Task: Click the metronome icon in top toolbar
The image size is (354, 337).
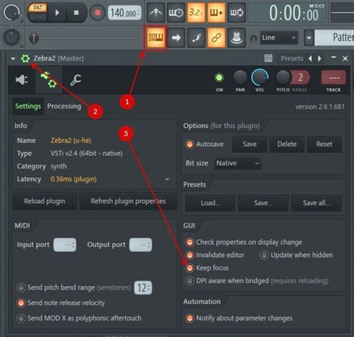Action: click(155, 13)
